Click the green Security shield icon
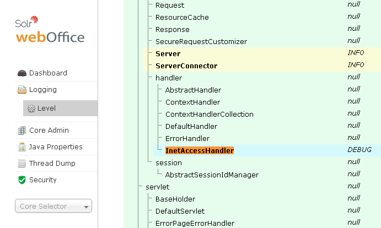Screen dimensions: 381x228 click(x=22, y=180)
